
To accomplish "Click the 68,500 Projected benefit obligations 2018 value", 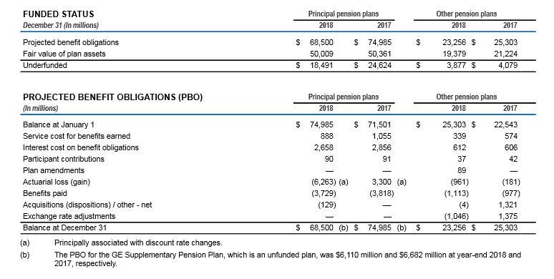I will [x=321, y=42].
